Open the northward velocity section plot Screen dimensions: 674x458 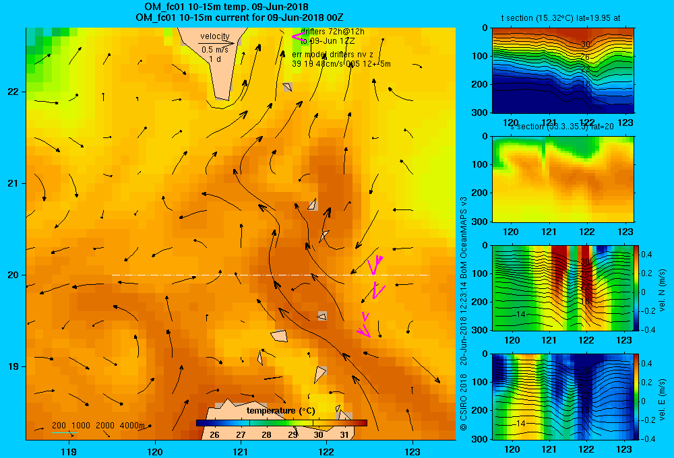pos(563,288)
